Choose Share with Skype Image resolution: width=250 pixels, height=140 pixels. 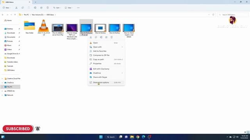tap(106, 77)
